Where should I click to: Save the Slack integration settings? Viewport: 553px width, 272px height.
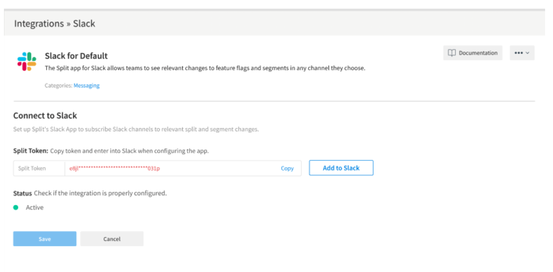coord(45,239)
